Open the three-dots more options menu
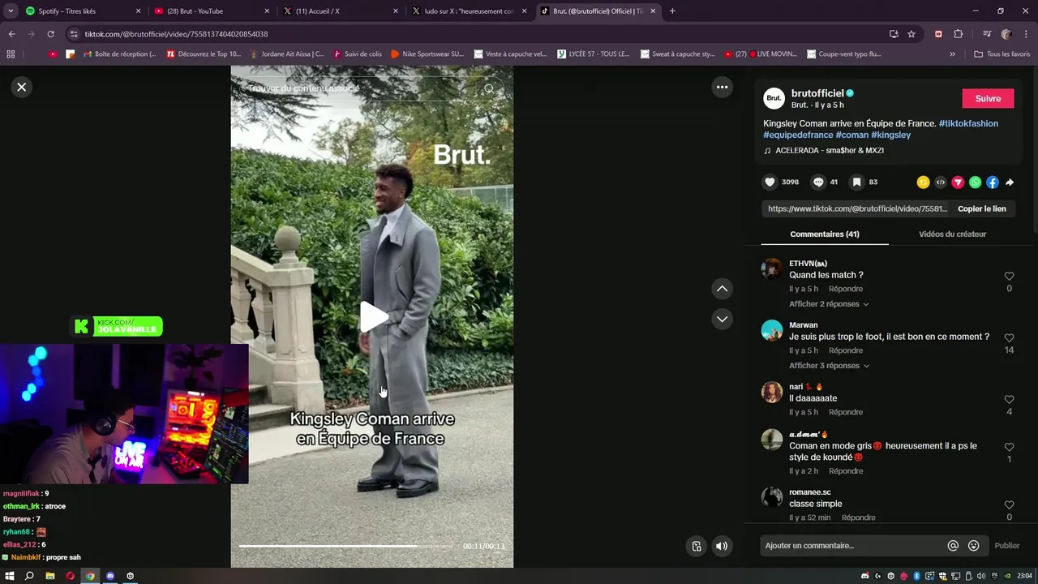 722,87
